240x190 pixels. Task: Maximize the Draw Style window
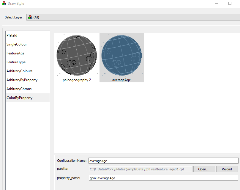pyautogui.click(x=230, y=3)
